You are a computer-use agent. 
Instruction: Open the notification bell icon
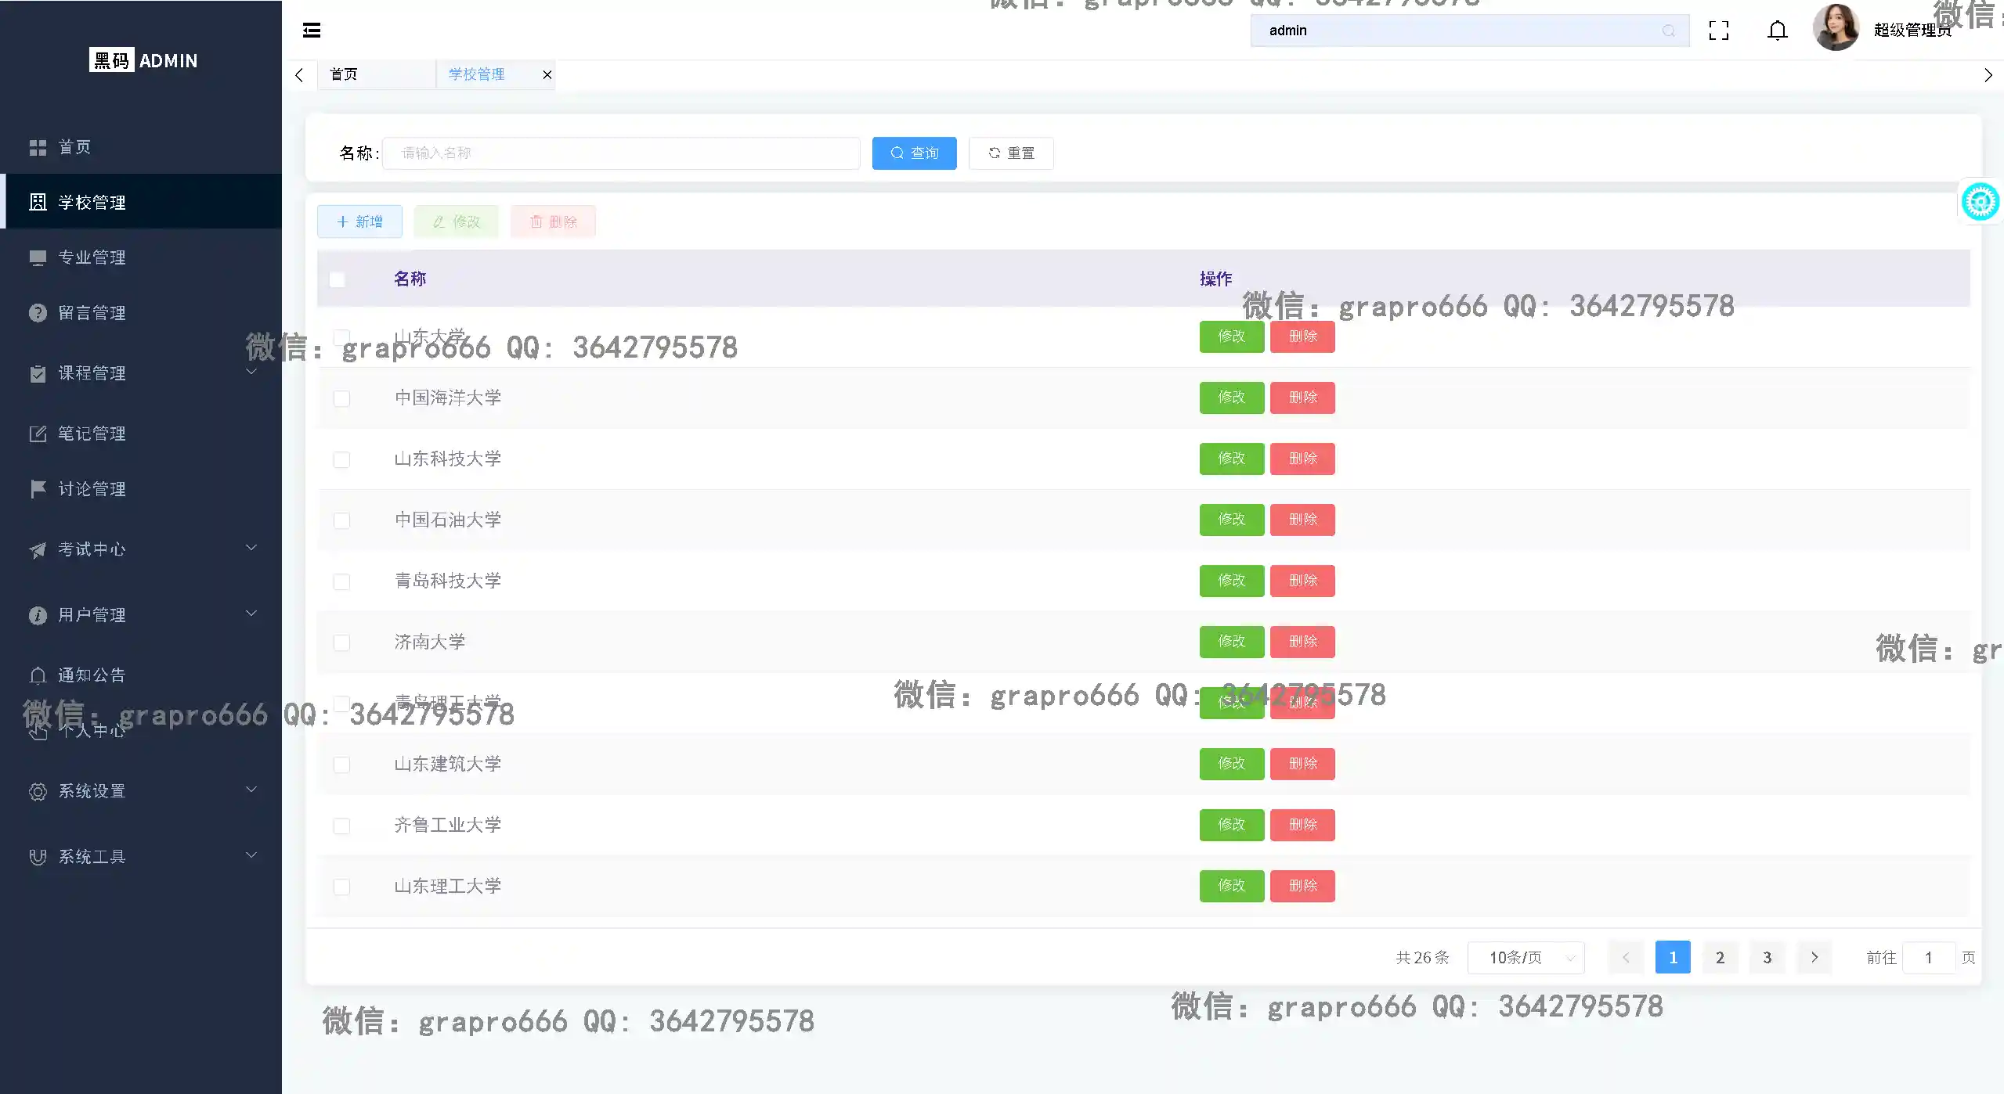(x=1778, y=31)
